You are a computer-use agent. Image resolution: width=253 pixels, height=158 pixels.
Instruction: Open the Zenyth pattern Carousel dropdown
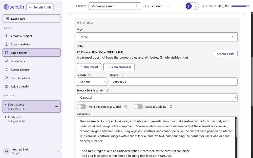point(157,97)
